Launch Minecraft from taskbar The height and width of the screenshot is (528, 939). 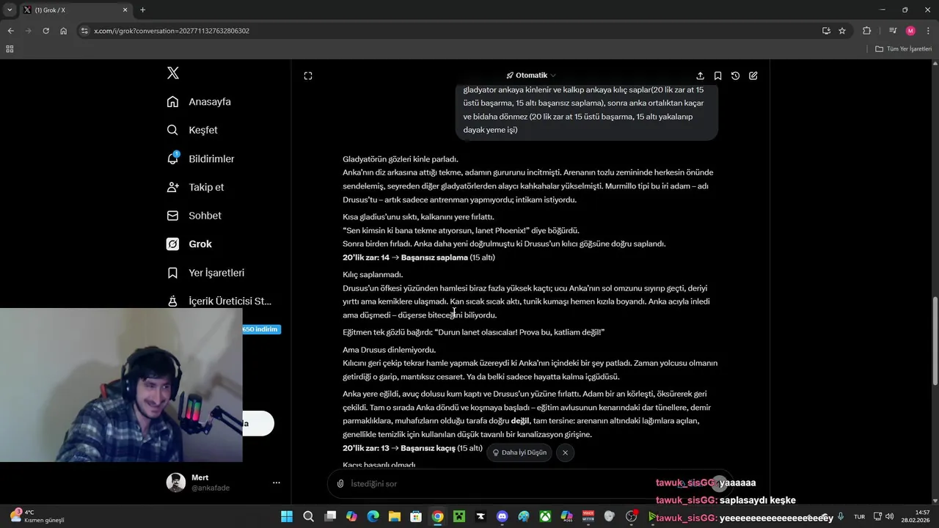(x=458, y=516)
